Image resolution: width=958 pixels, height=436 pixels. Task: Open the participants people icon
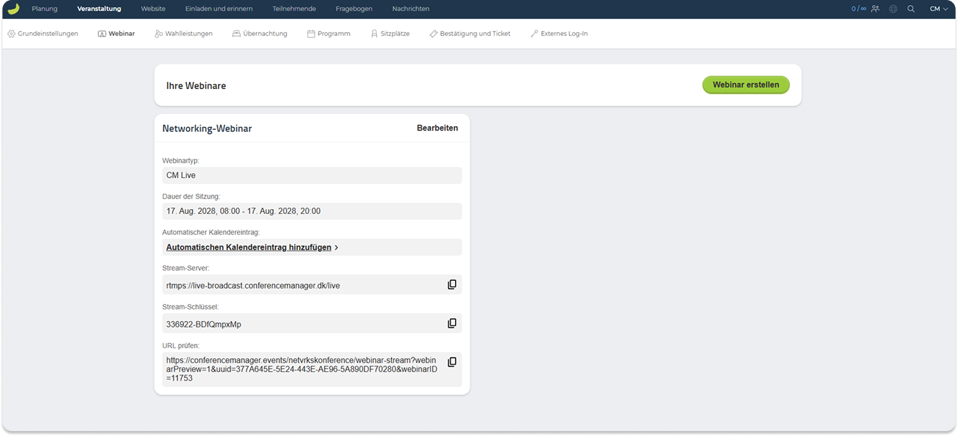pos(875,9)
